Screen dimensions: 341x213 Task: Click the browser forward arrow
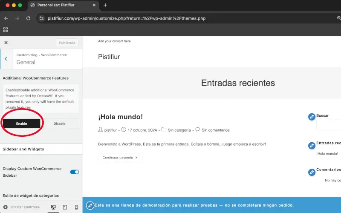click(x=17, y=18)
